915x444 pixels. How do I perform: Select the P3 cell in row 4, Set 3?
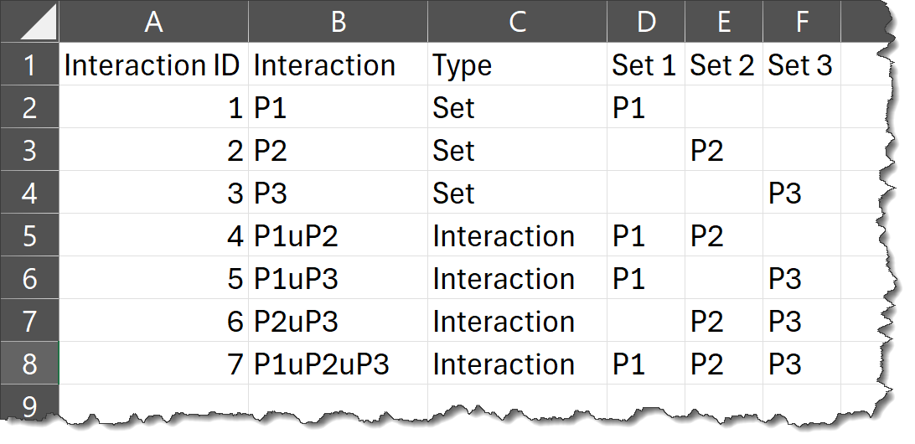point(801,194)
